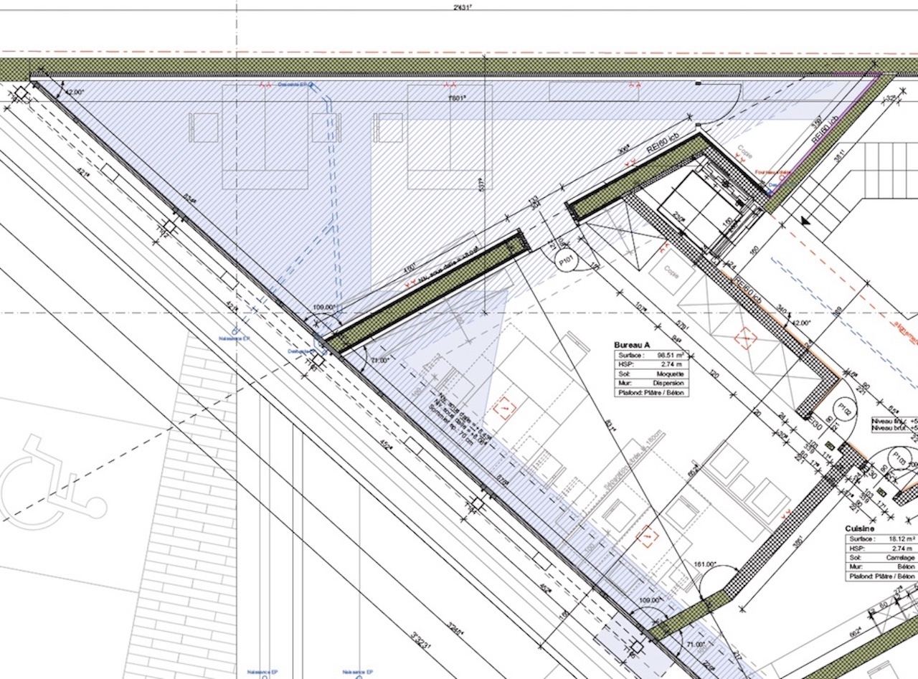Screen dimensions: 918x679
Task: Select the red crossed square below REI60 wall
Action: (x=747, y=336)
